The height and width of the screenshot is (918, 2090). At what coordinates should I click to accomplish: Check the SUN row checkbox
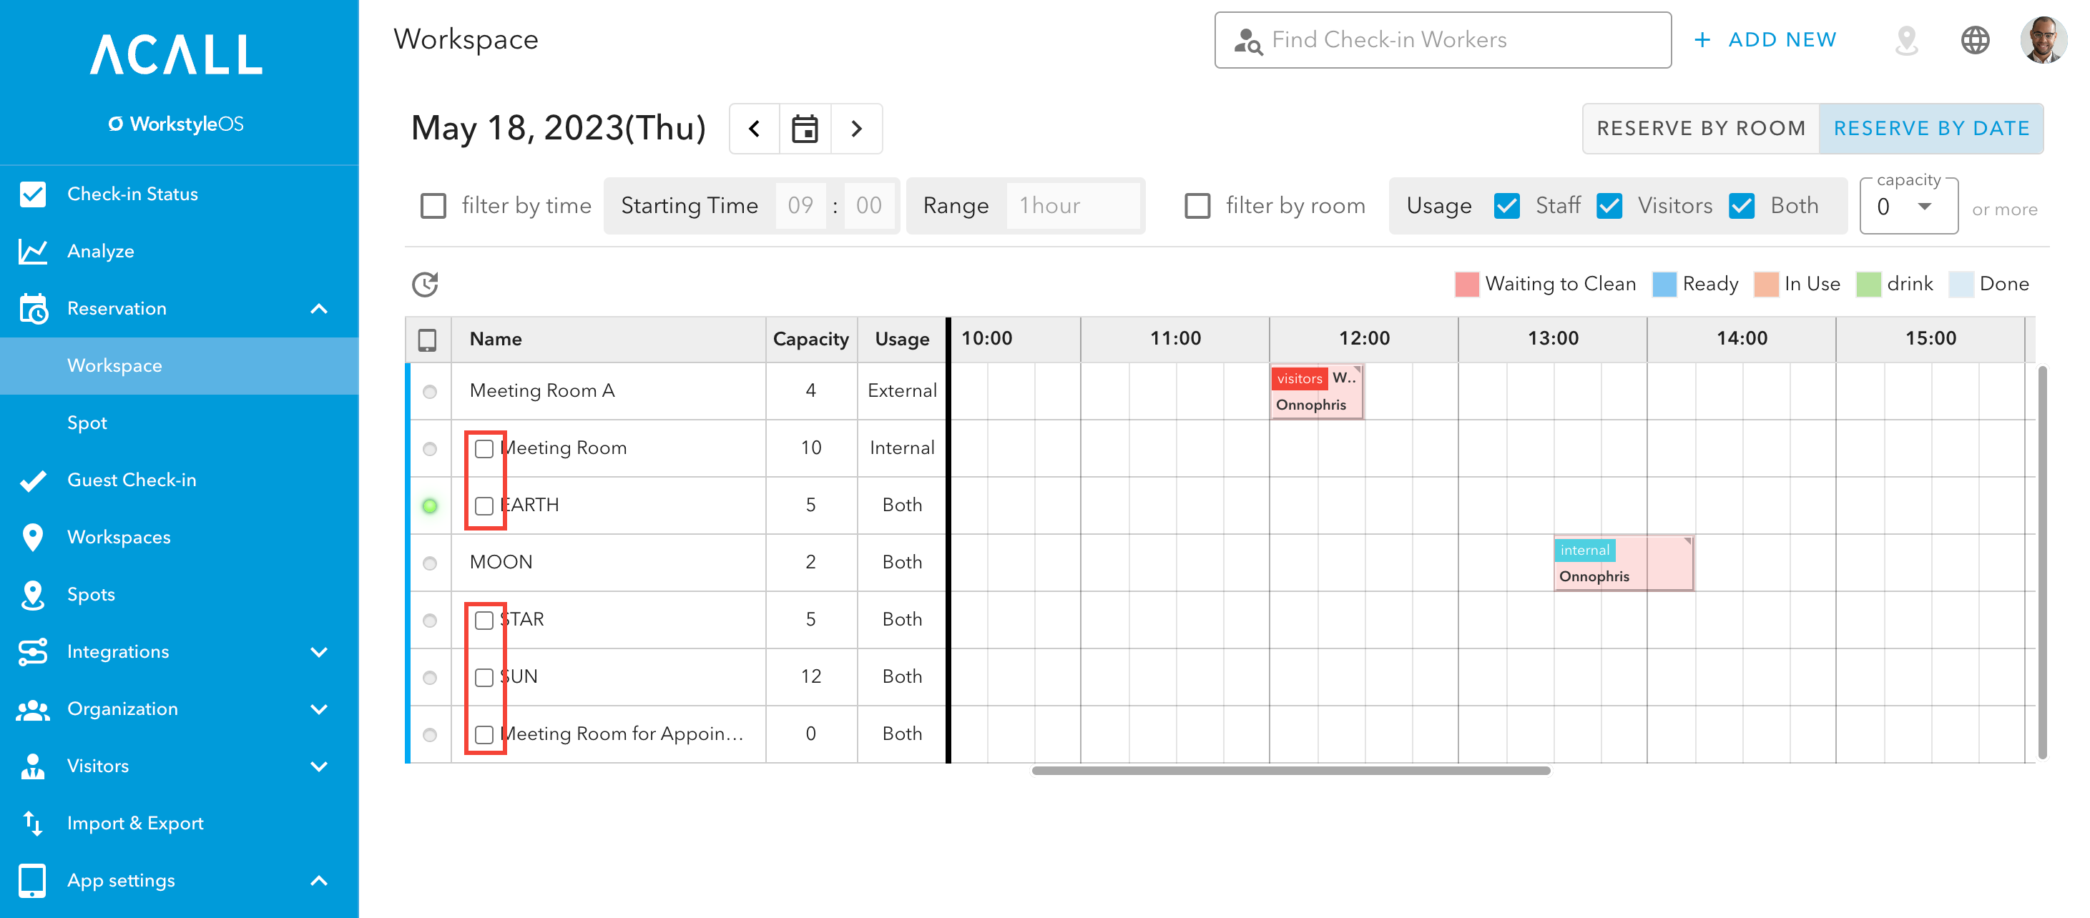[x=484, y=677]
